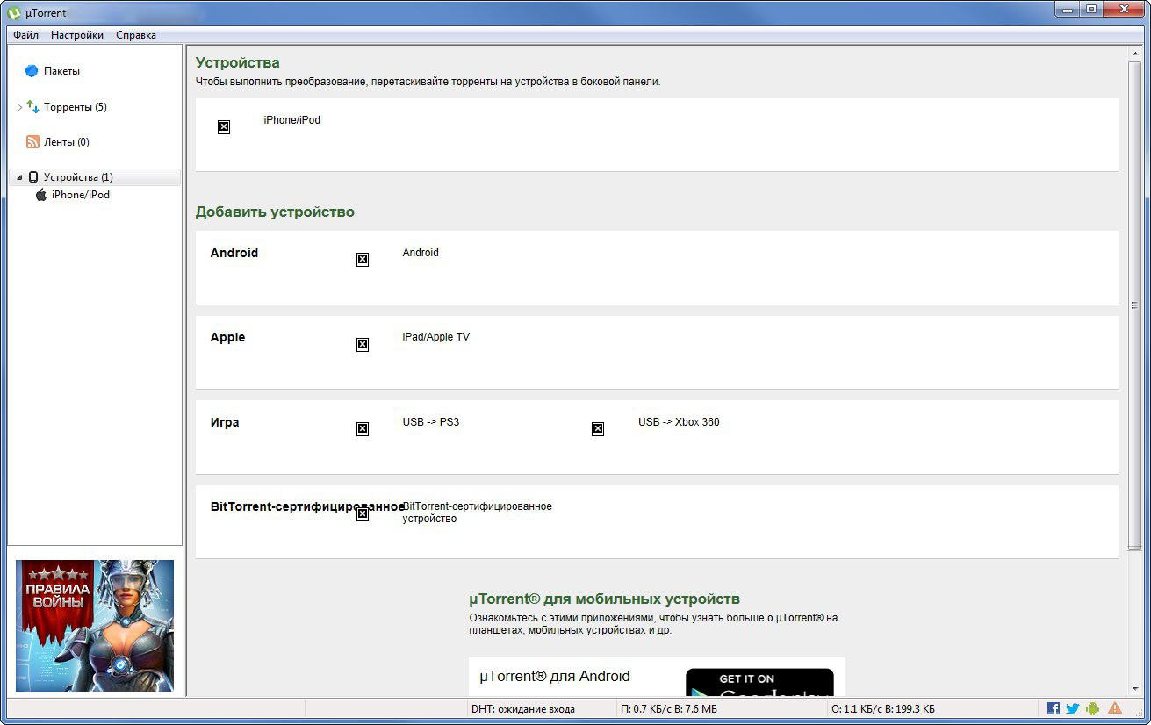Open the Файл menu
The image size is (1151, 725).
click(25, 35)
